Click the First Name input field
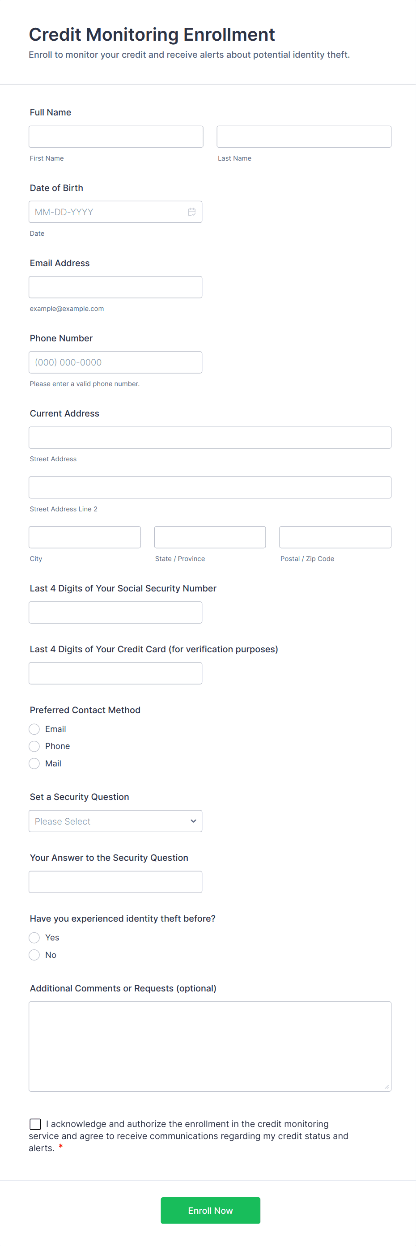416x1246 pixels. pyautogui.click(x=115, y=137)
